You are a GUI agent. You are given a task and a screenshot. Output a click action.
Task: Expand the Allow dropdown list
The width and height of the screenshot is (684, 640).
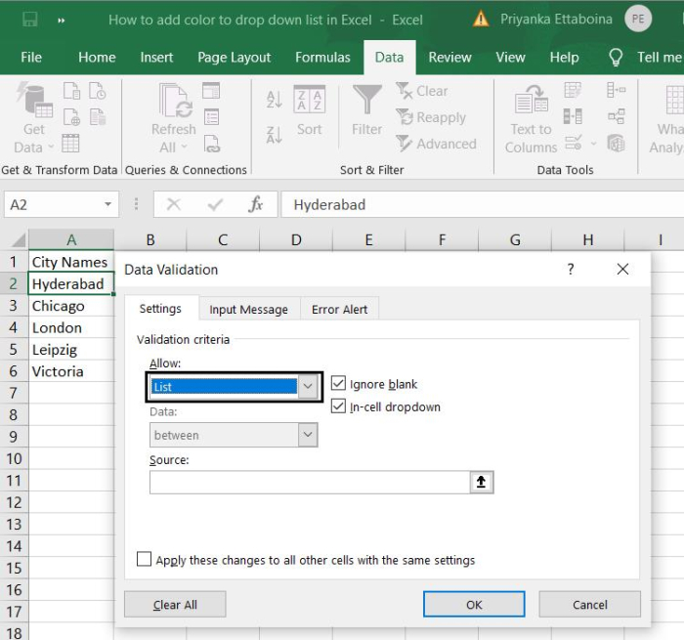[308, 387]
